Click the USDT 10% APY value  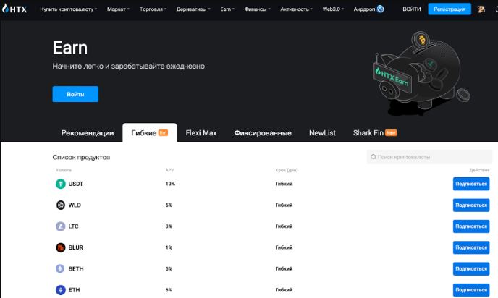(x=170, y=184)
